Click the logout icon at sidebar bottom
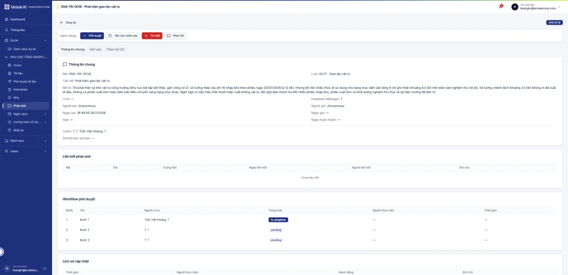 tap(45, 268)
